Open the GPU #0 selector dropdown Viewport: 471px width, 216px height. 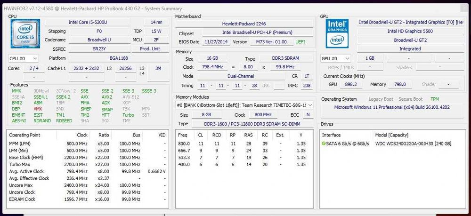(335, 58)
